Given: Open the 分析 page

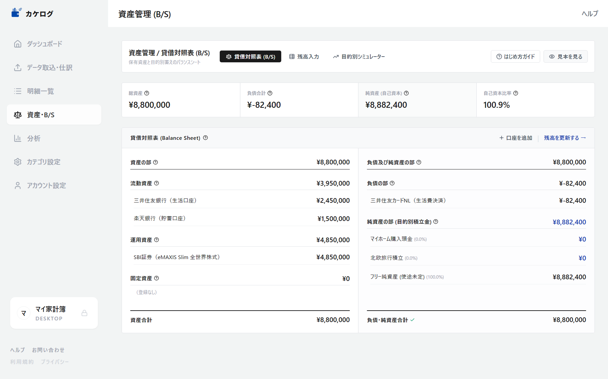Looking at the screenshot, I should (x=54, y=138).
